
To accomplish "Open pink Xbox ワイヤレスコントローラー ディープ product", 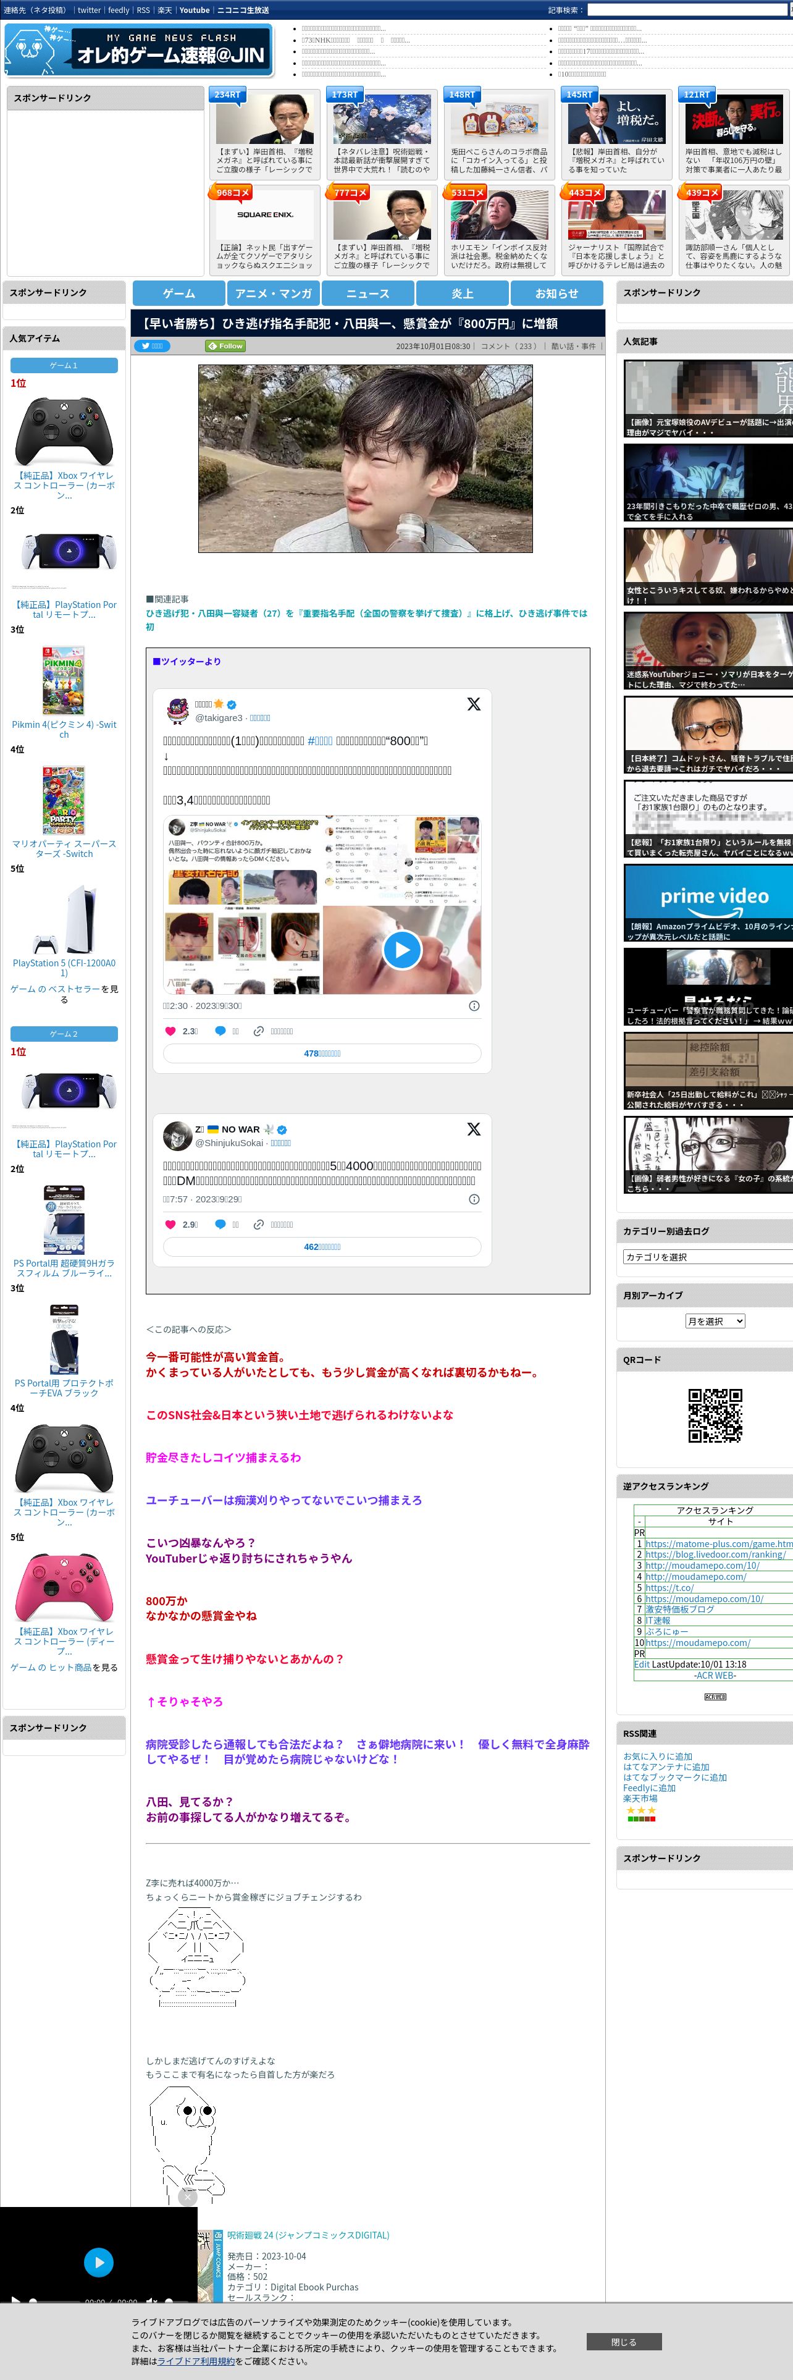I will point(64,1588).
